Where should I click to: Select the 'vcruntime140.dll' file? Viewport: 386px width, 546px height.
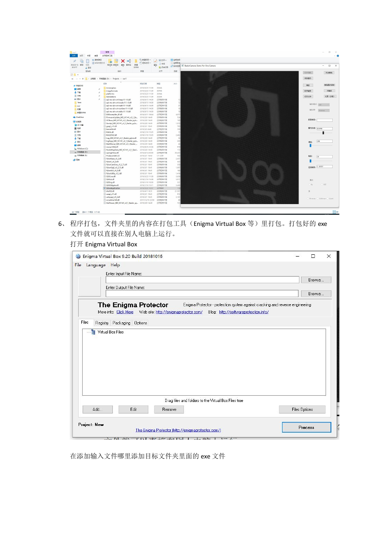[x=112, y=200]
